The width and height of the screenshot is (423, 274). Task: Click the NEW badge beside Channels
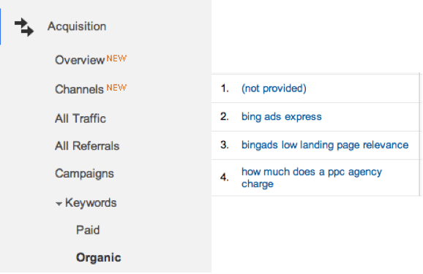[116, 87]
